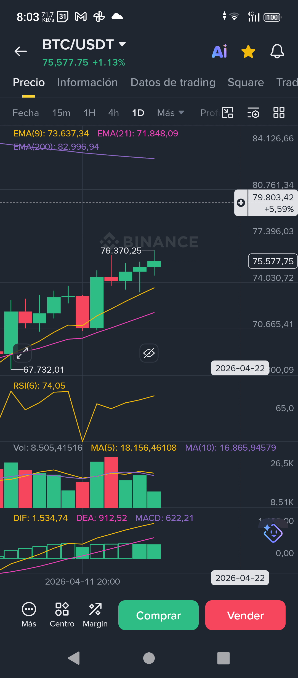Expand the Más timeframe dropdown
Screen dimensions: 298x678
[170, 113]
